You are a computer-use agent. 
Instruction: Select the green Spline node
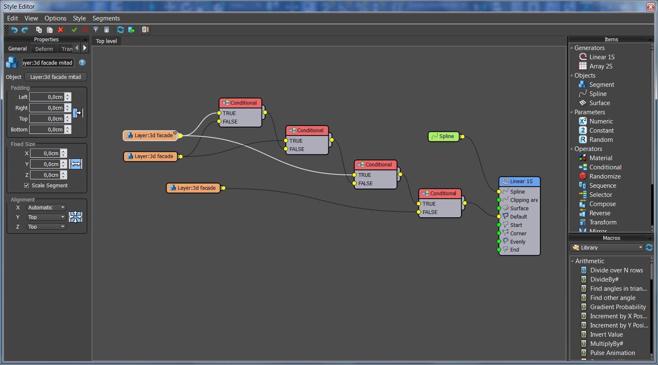pyautogui.click(x=444, y=136)
